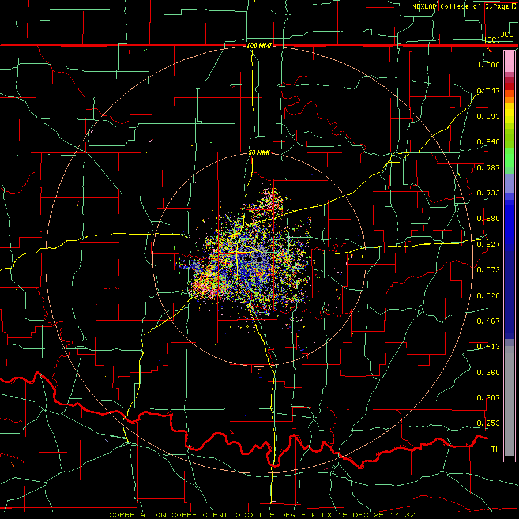Screen dimensions: 519x519
Task: Click the 0.307 scale value
Action: tap(488, 398)
